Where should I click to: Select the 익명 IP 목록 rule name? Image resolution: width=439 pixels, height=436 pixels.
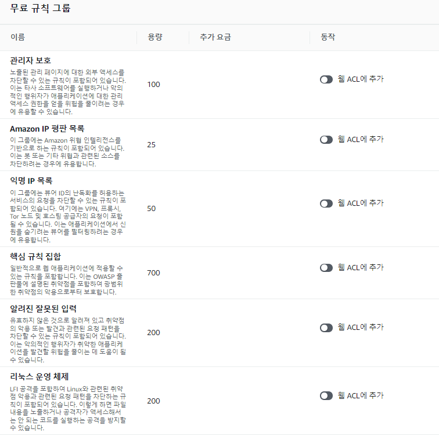click(31, 181)
